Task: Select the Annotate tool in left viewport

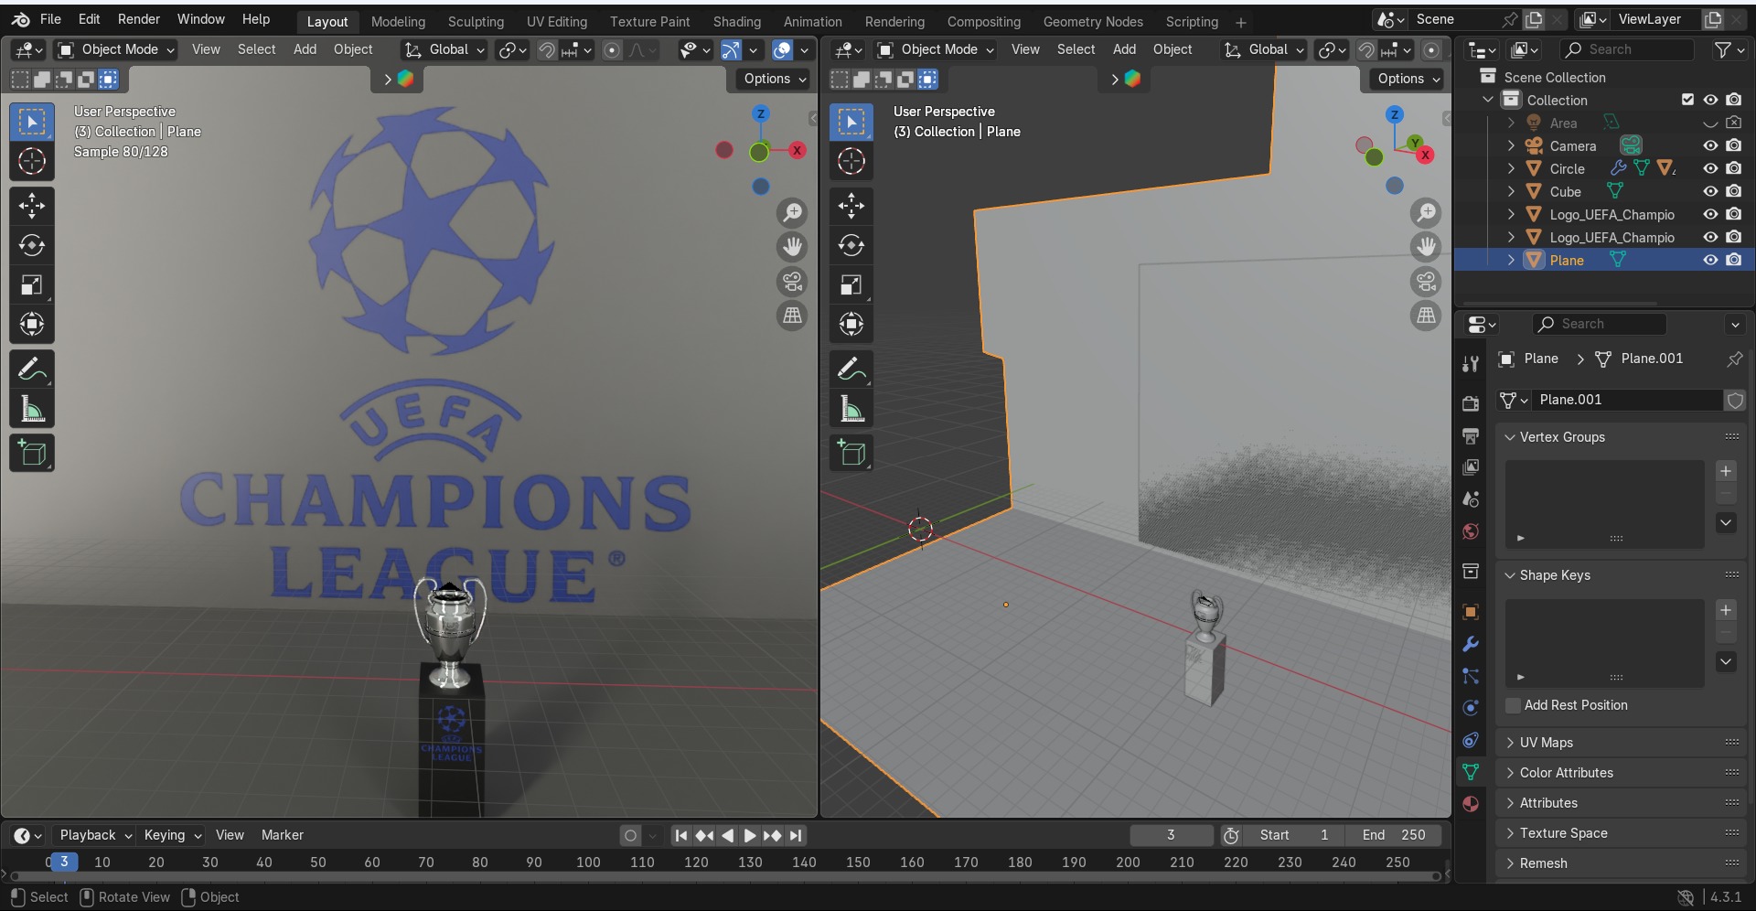Action: point(32,370)
